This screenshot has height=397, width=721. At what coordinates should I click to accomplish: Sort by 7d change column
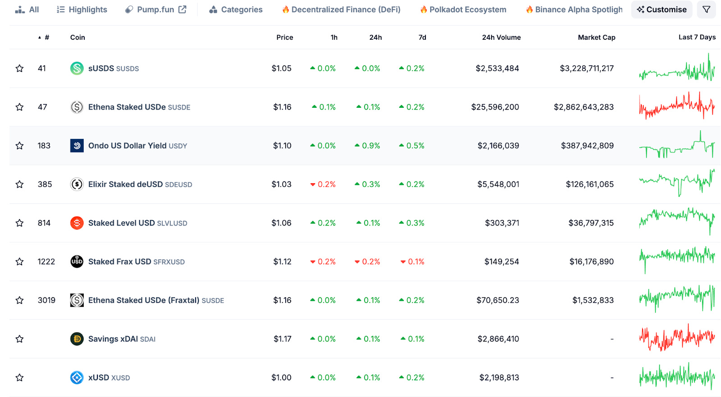(x=422, y=37)
